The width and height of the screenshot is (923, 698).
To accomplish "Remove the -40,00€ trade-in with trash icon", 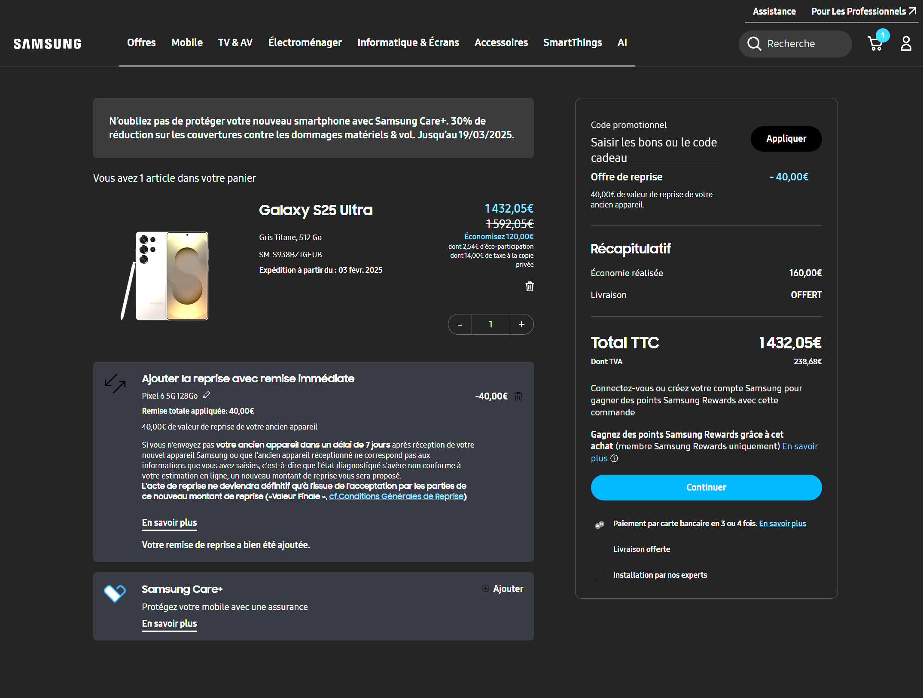I will 518,396.
